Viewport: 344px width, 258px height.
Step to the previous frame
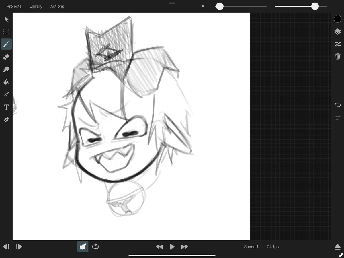coord(6,247)
